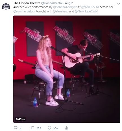This screenshot has height=131, width=122.
Task: Expand tweet options chevron menu
Action: coord(119,4)
